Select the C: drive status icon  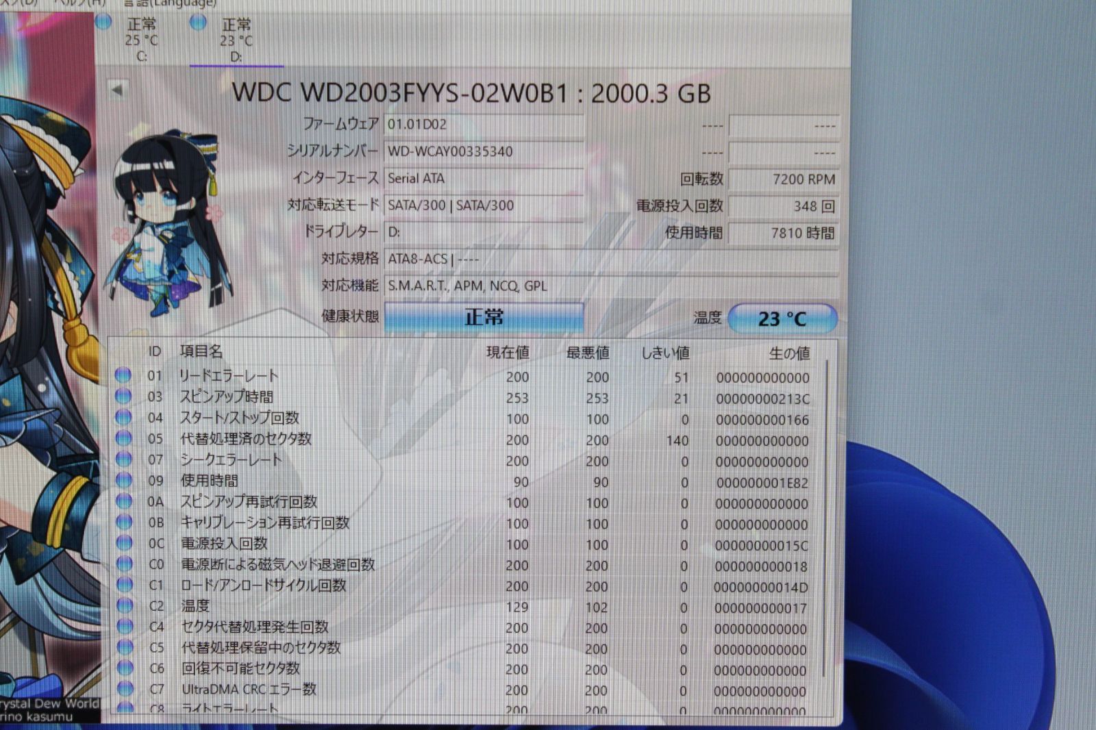coord(103,22)
